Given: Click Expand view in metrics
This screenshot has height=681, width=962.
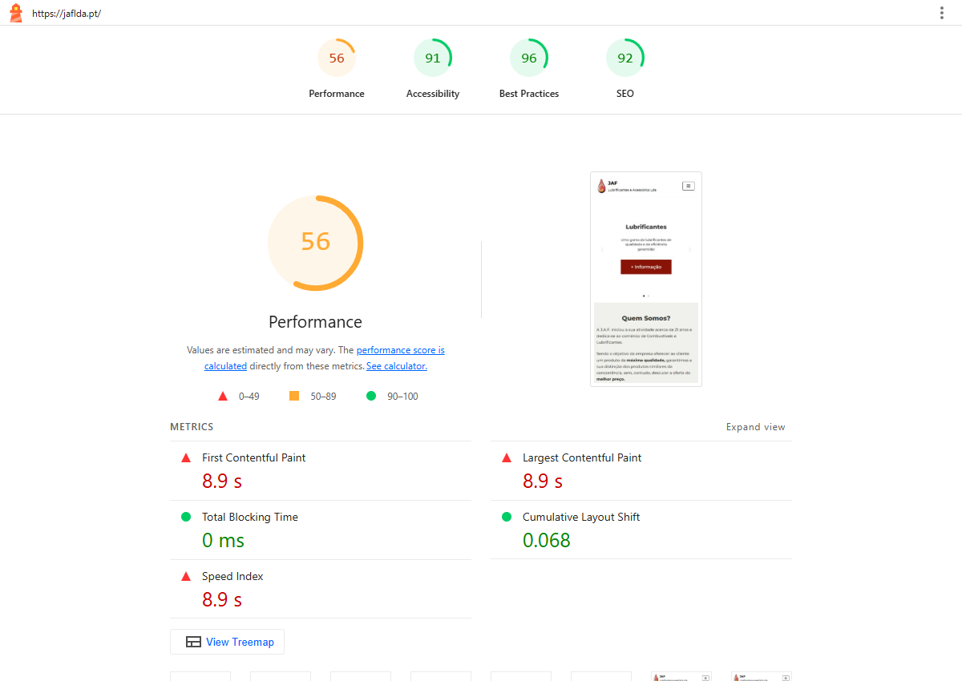Looking at the screenshot, I should pos(756,427).
